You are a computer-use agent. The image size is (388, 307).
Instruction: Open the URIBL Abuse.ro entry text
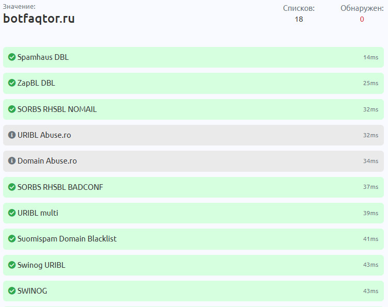(44, 135)
